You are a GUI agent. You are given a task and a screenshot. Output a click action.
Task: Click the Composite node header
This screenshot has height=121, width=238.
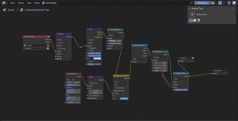coord(220,71)
